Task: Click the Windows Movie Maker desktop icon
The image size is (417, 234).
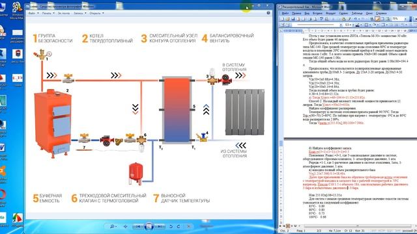Action: pos(18,10)
